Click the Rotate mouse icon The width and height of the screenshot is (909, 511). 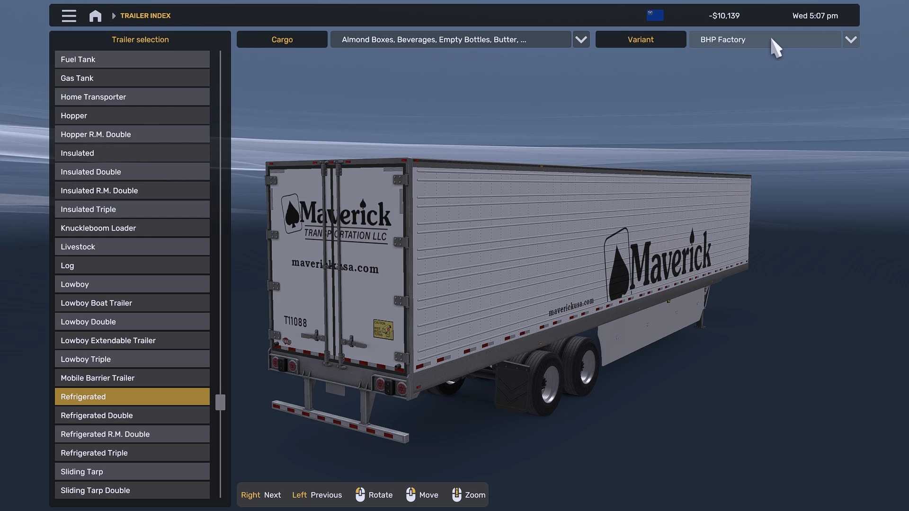[360, 494]
